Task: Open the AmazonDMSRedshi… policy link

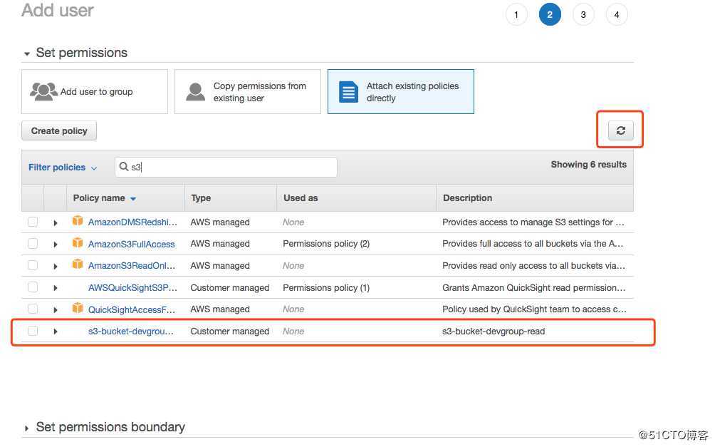Action: click(132, 222)
